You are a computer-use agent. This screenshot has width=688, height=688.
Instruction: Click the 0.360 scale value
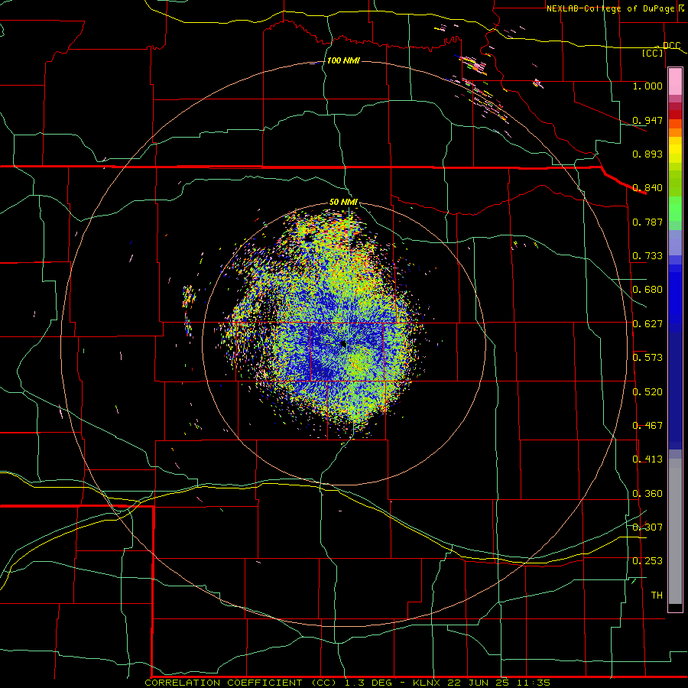pos(647,494)
